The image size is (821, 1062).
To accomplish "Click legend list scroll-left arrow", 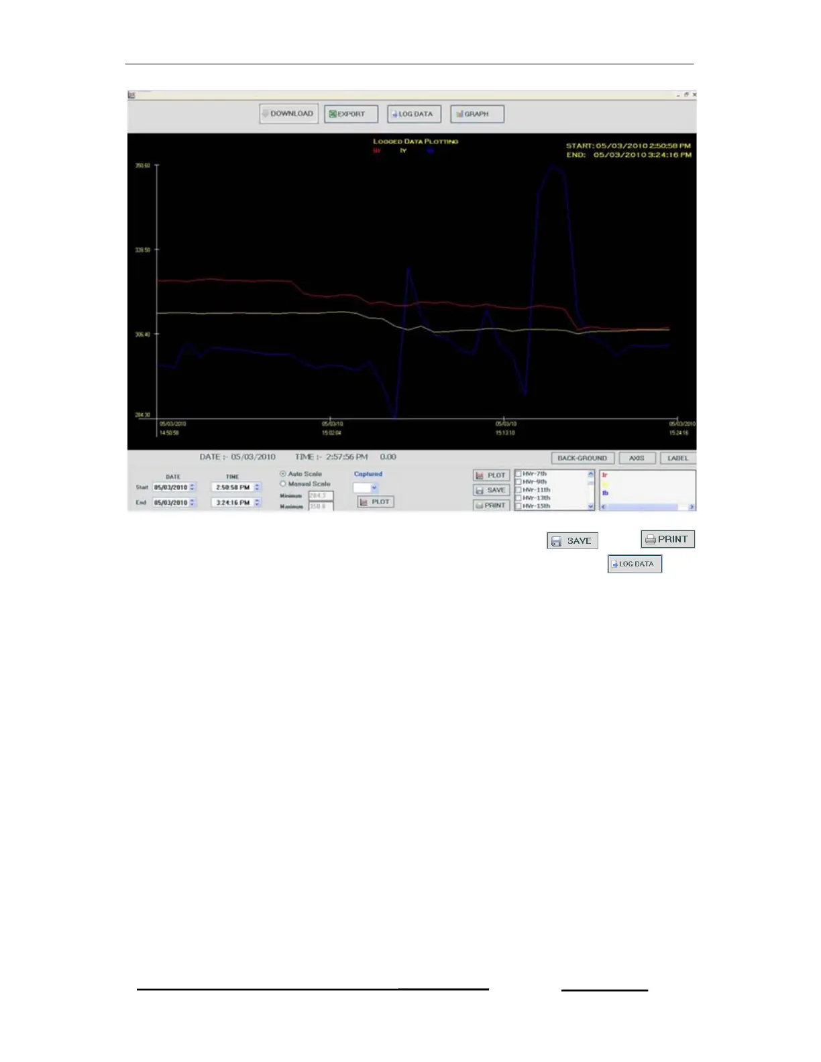I will click(x=604, y=507).
